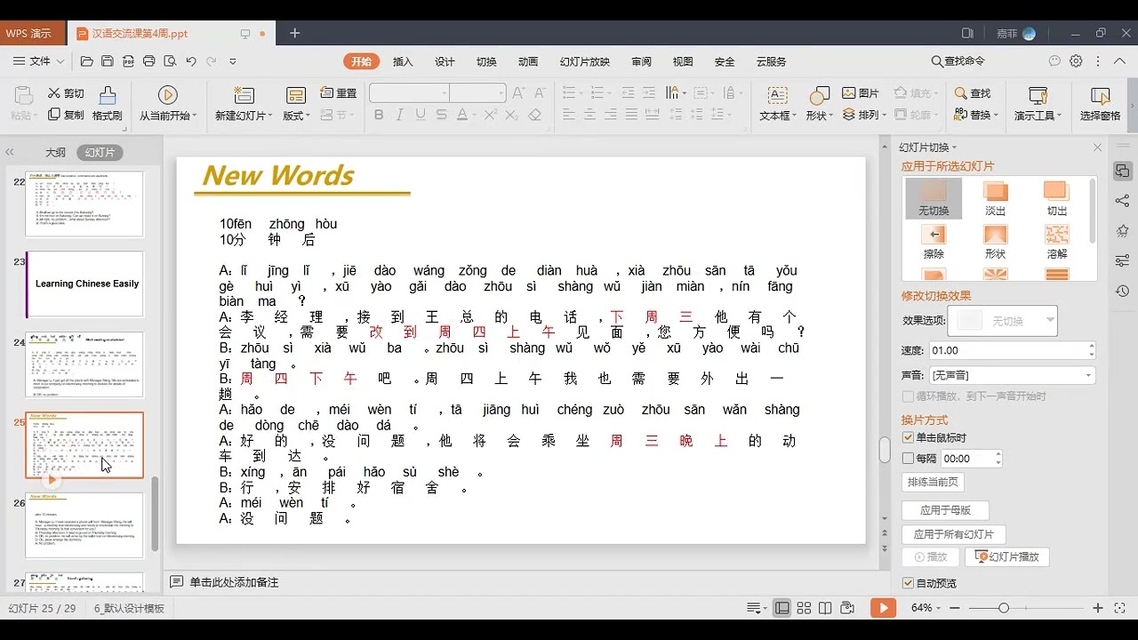Viewport: 1138px width, 640px height.
Task: Toggle the 自动预览 auto preview checkbox
Action: (908, 583)
